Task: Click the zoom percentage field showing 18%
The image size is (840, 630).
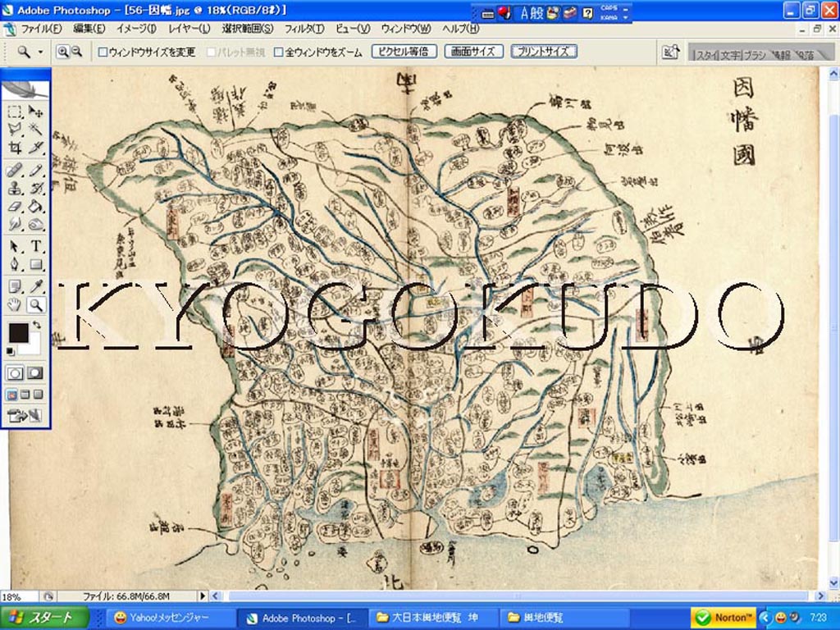Action: coord(20,596)
